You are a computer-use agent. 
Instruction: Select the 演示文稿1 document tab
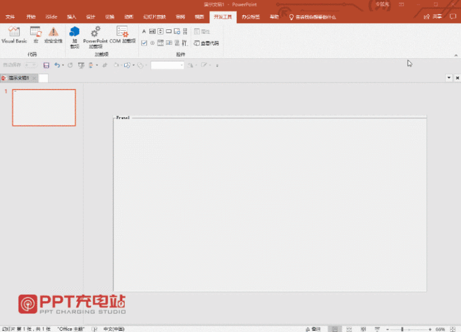18,78
